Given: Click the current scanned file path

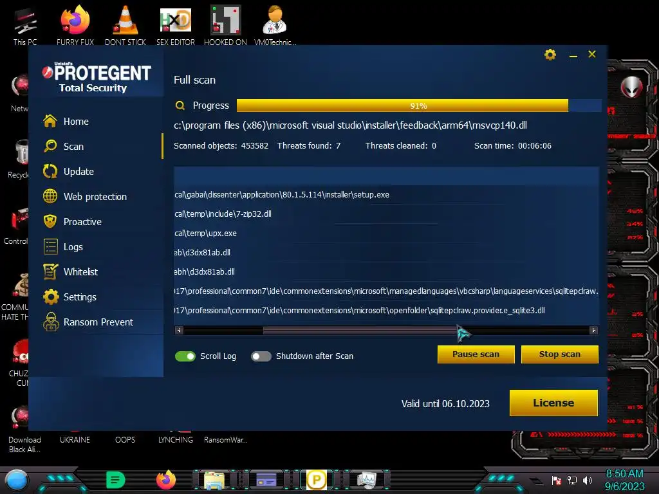Looking at the screenshot, I should (351, 125).
